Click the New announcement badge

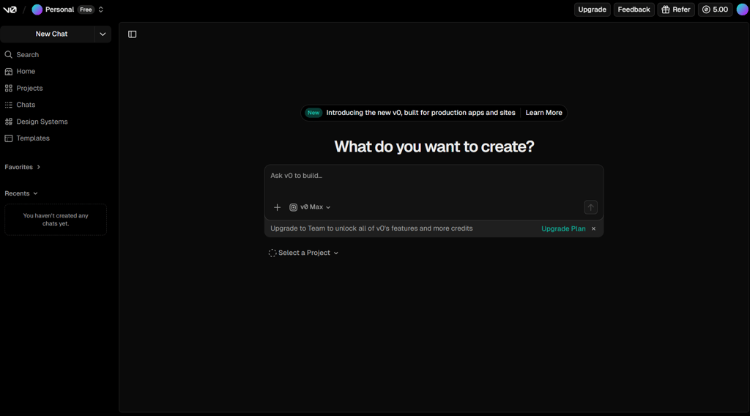pyautogui.click(x=313, y=113)
